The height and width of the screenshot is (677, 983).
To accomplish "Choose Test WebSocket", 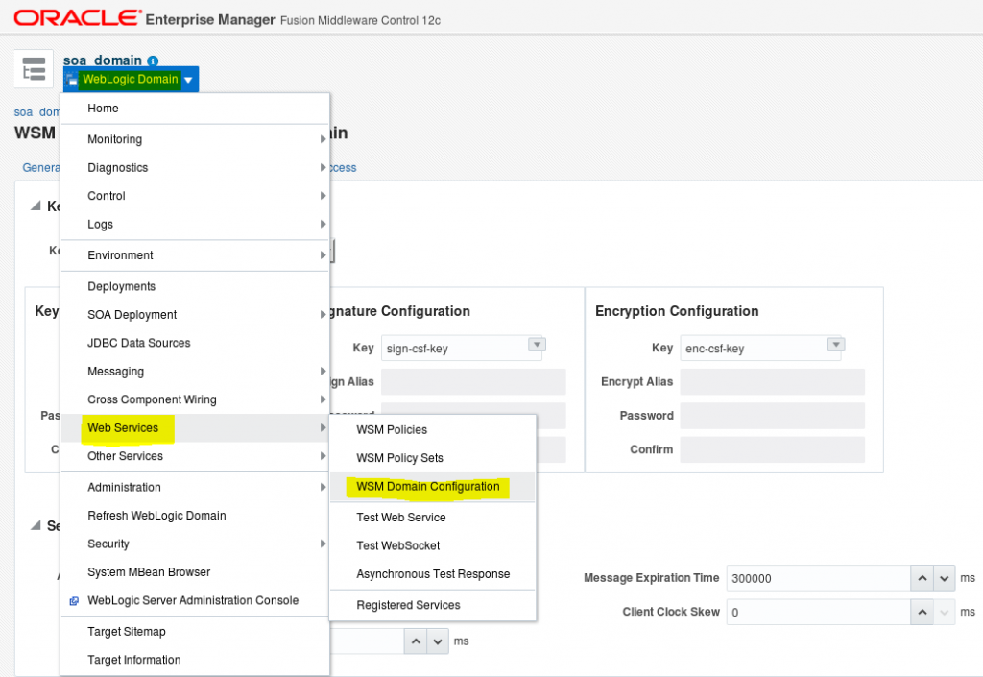I will point(433,545).
